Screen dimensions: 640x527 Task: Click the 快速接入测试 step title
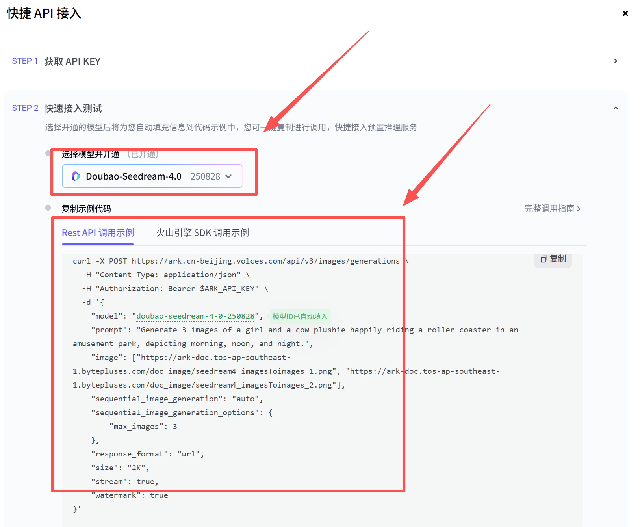(x=73, y=108)
